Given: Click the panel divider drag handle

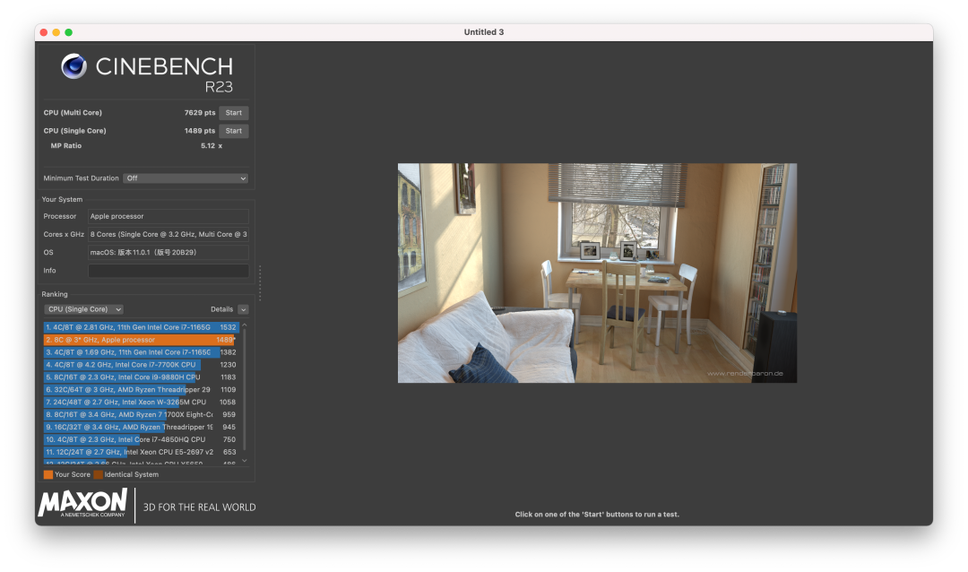Looking at the screenshot, I should tap(260, 282).
